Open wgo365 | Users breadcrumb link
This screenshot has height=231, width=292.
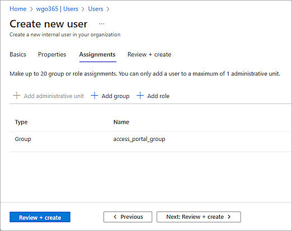[x=57, y=9]
